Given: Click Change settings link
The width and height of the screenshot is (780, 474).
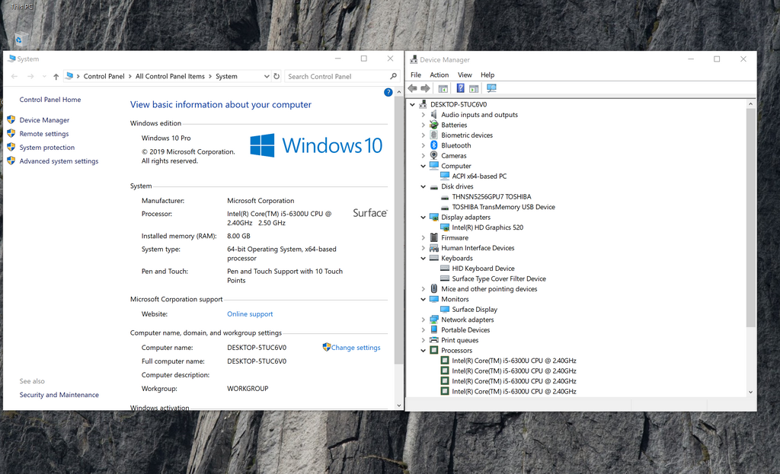Looking at the screenshot, I should pos(356,347).
